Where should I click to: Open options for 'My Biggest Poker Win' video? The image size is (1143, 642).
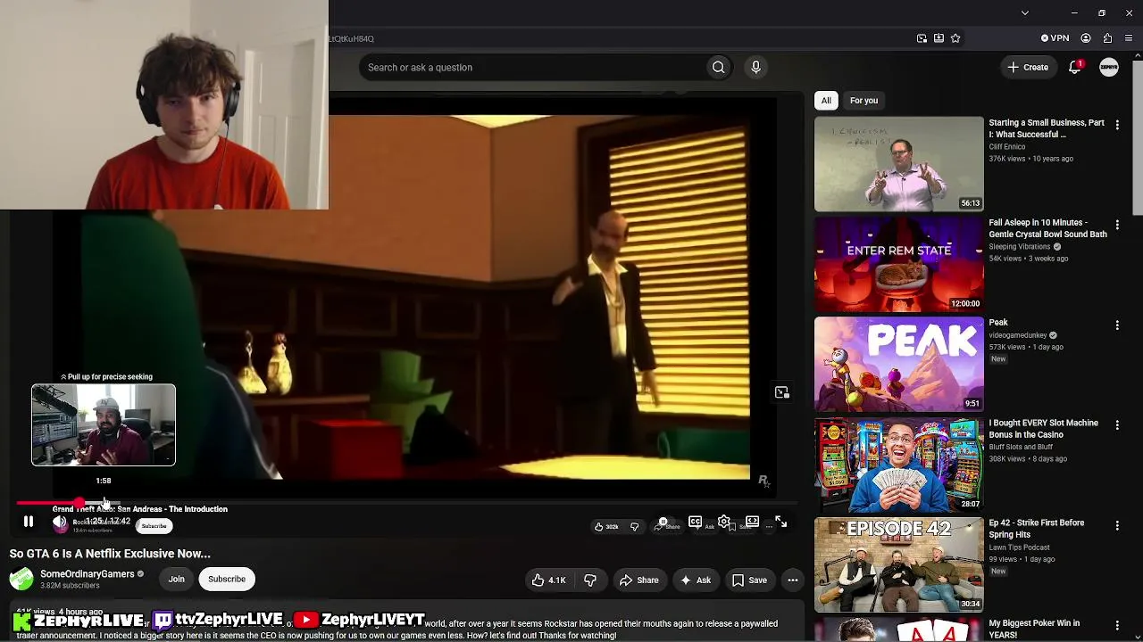tap(1117, 624)
